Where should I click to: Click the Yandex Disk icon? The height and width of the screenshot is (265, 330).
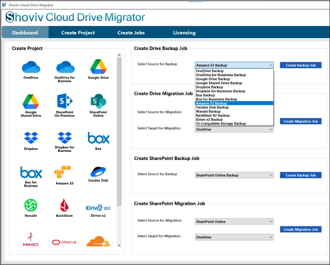98,172
